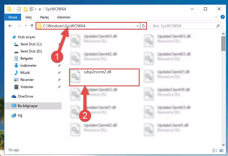Viewport: 228px width, 156px height.
Task: Minimize the SysWOW64 window
Action: [192, 9]
